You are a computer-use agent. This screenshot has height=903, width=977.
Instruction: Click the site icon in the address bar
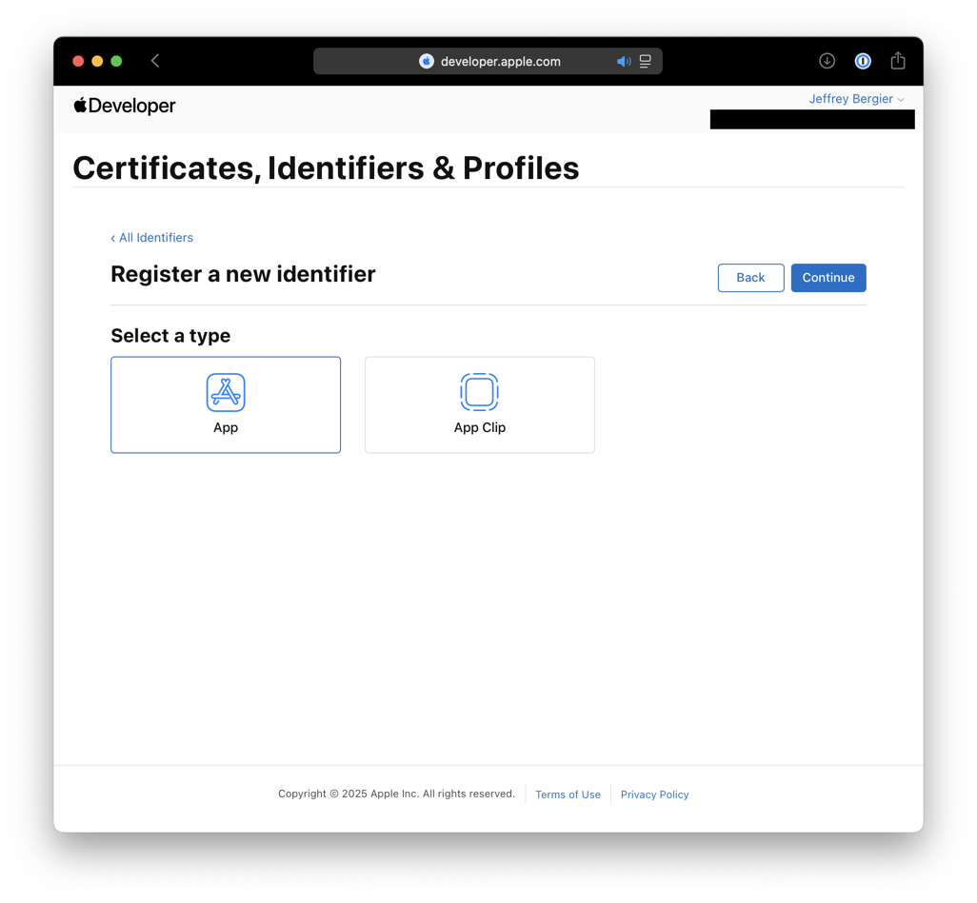coord(427,61)
